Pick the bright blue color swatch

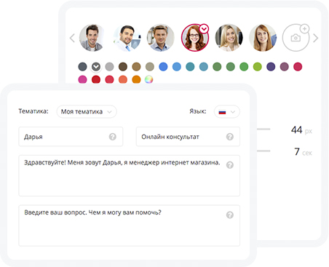[163, 66]
